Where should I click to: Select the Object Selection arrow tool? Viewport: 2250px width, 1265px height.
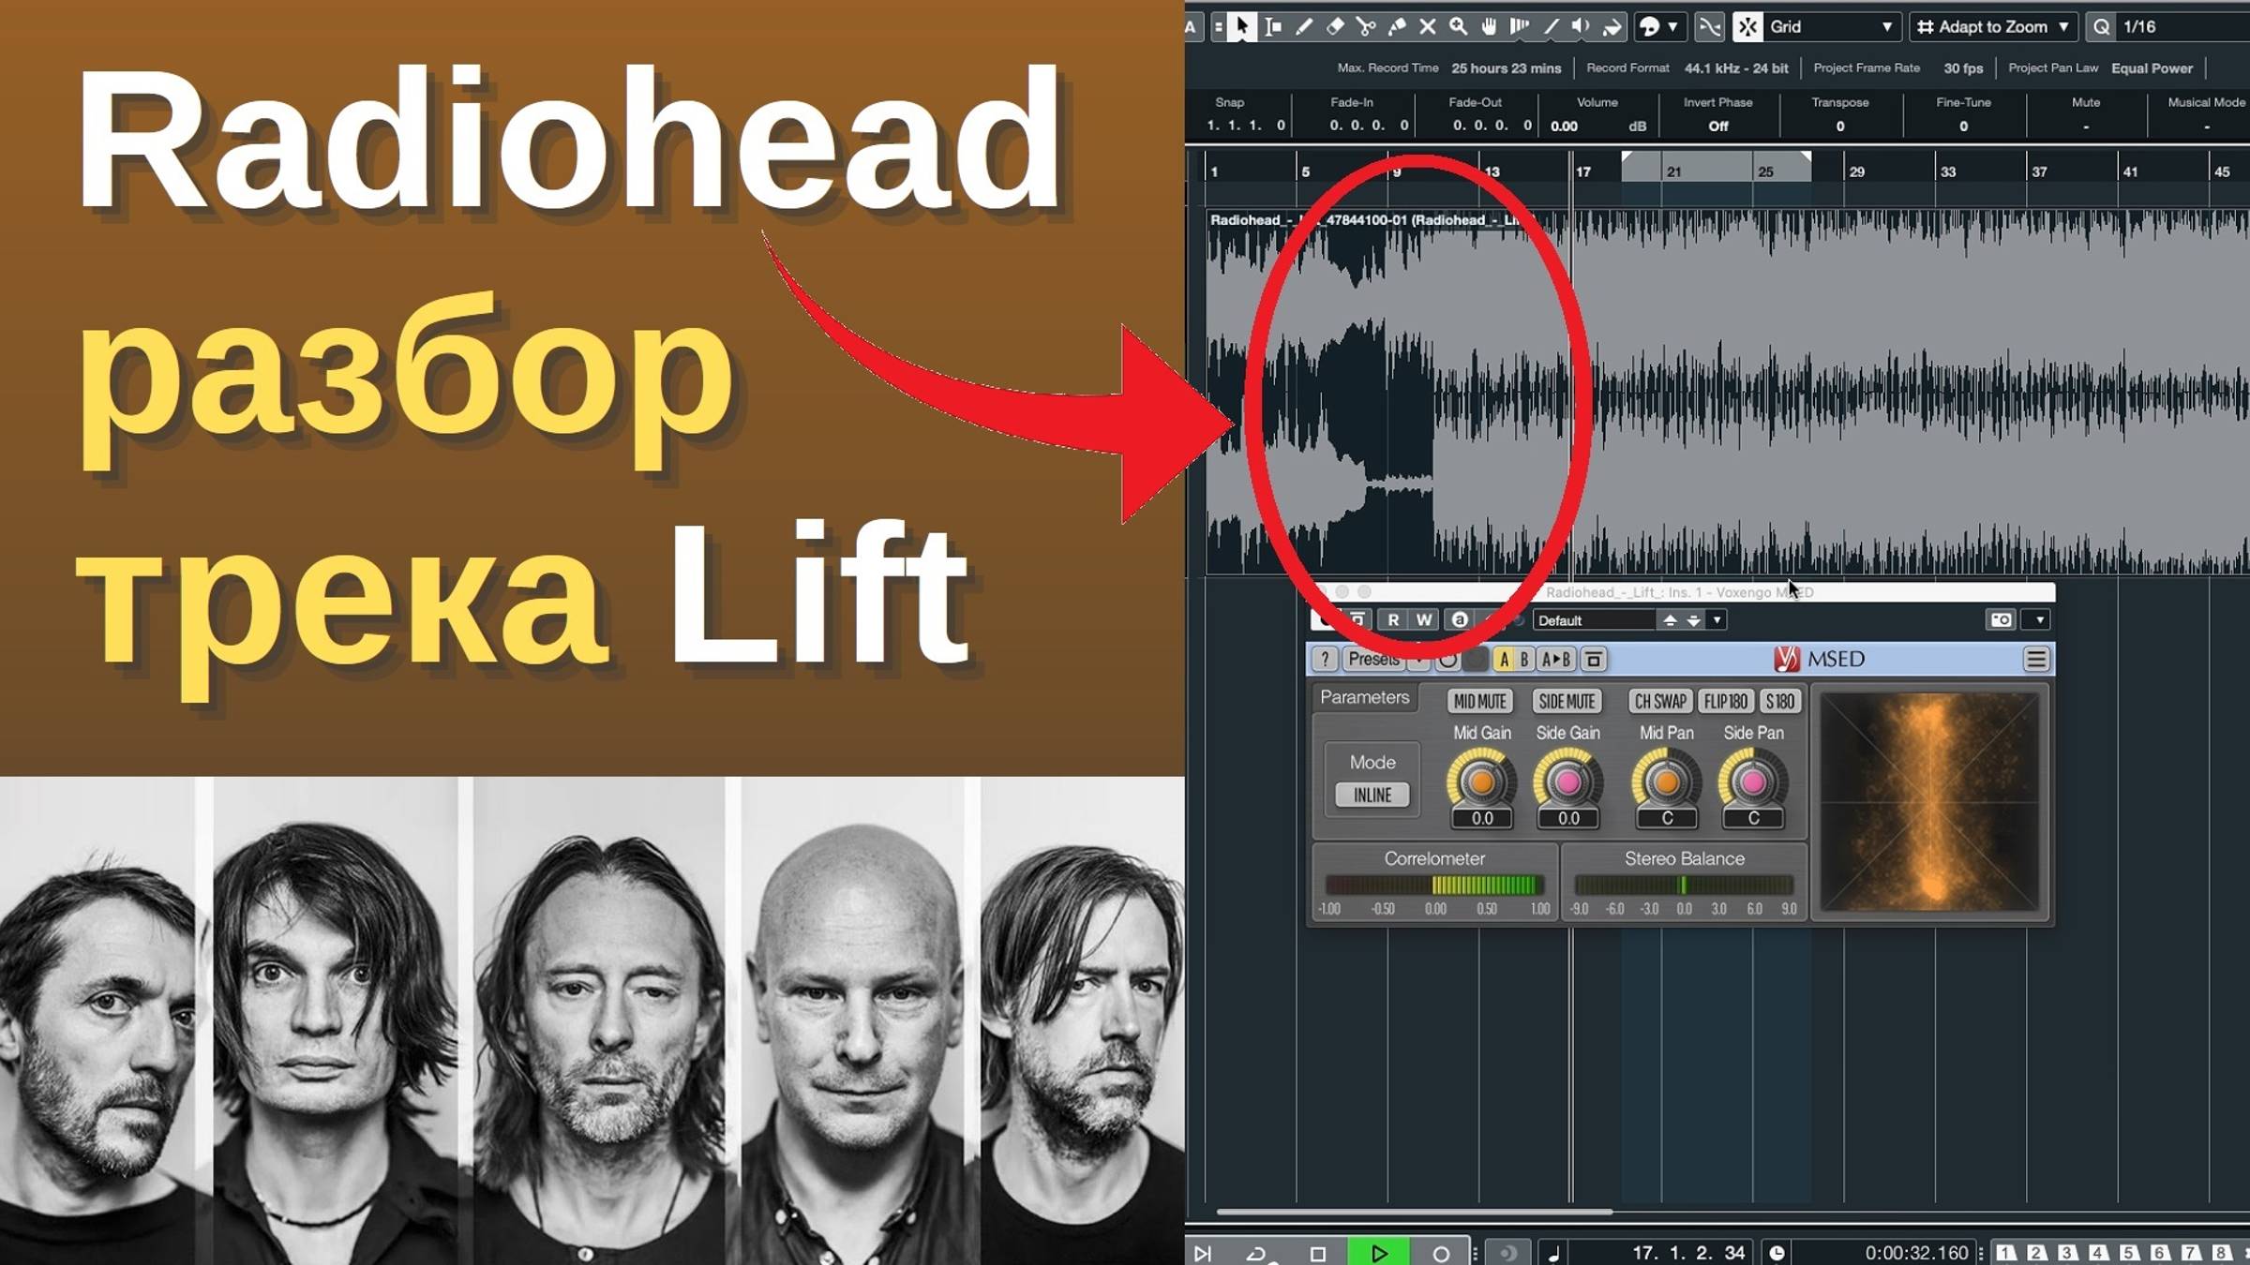pos(1242,27)
